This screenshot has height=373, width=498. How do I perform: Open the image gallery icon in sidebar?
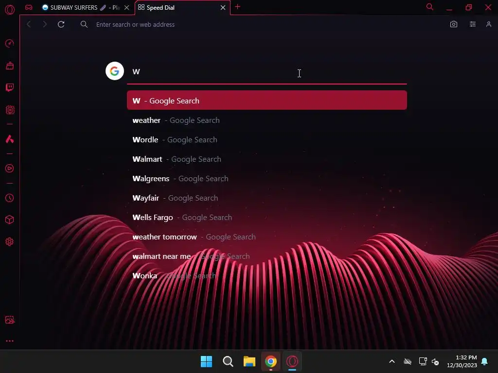pyautogui.click(x=10, y=320)
